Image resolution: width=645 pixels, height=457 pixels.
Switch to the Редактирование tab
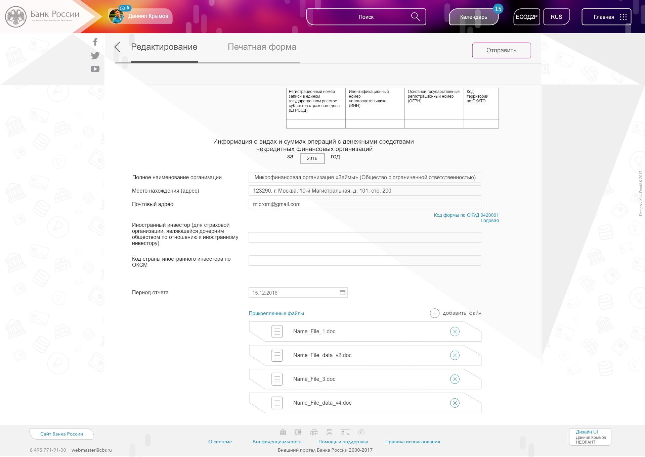point(164,47)
